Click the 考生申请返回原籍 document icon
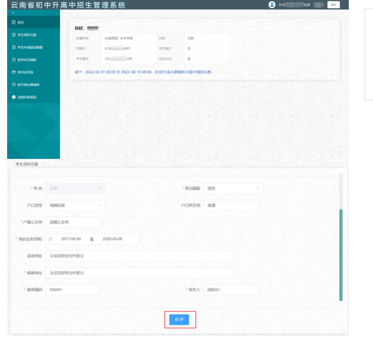The image size is (373, 342). tap(14, 47)
